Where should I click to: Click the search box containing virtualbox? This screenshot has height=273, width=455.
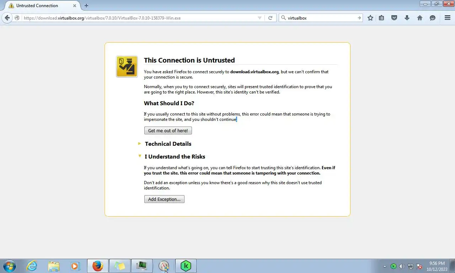321,18
